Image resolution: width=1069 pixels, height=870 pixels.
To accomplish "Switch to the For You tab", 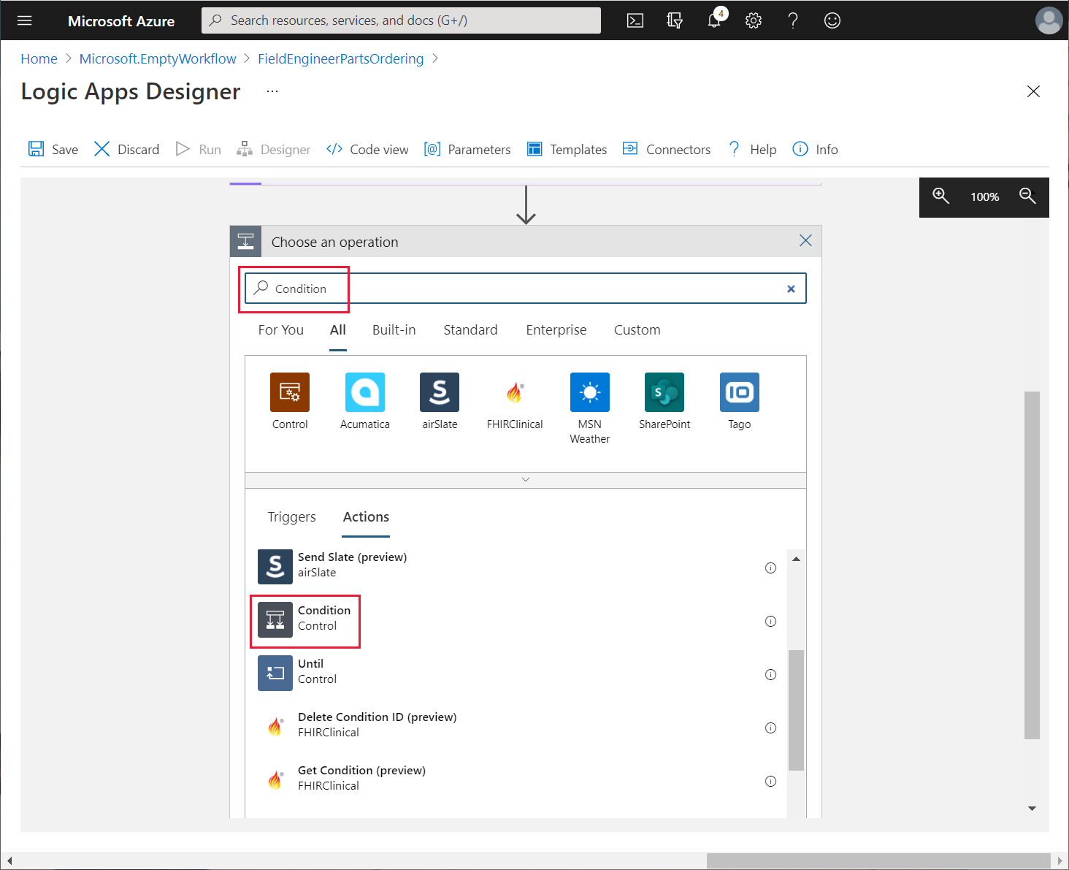I will [x=281, y=329].
